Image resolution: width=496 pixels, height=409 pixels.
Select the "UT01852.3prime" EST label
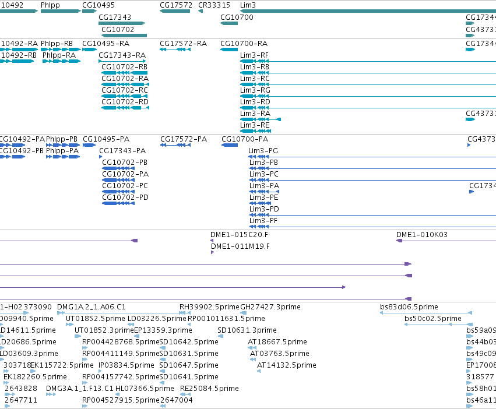[104, 330]
